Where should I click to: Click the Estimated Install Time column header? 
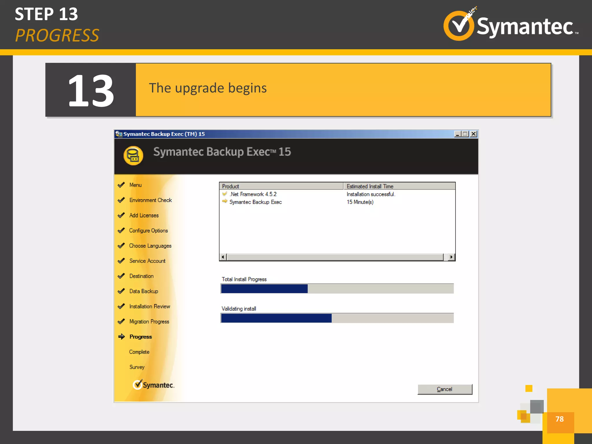click(x=399, y=186)
